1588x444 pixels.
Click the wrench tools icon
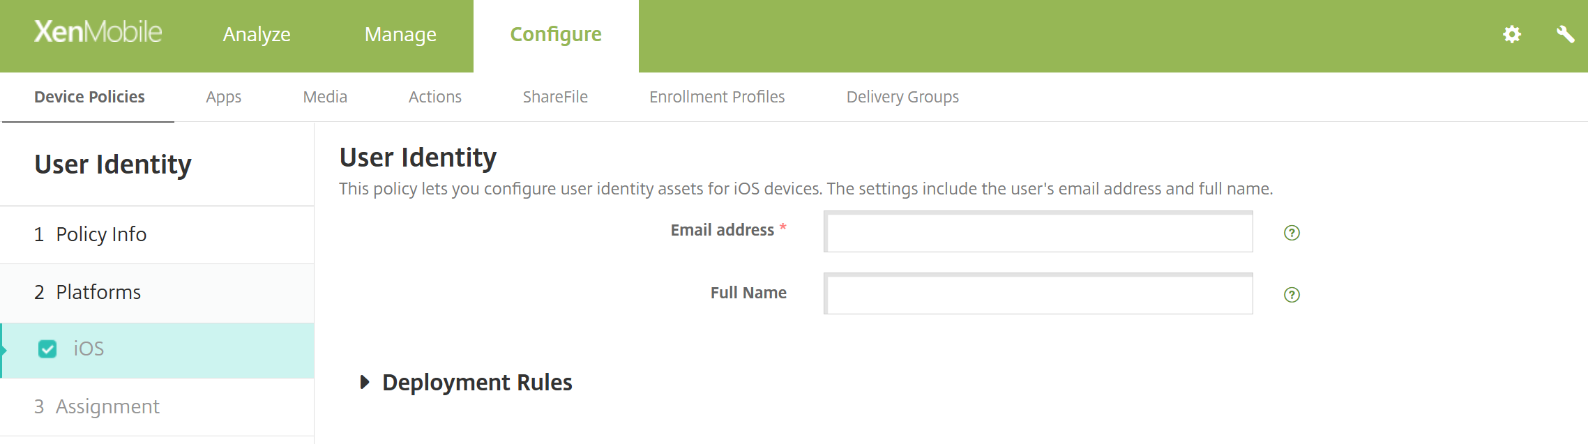pyautogui.click(x=1566, y=34)
